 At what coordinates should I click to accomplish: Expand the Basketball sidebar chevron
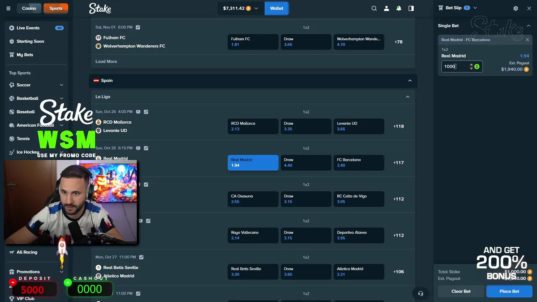point(61,99)
